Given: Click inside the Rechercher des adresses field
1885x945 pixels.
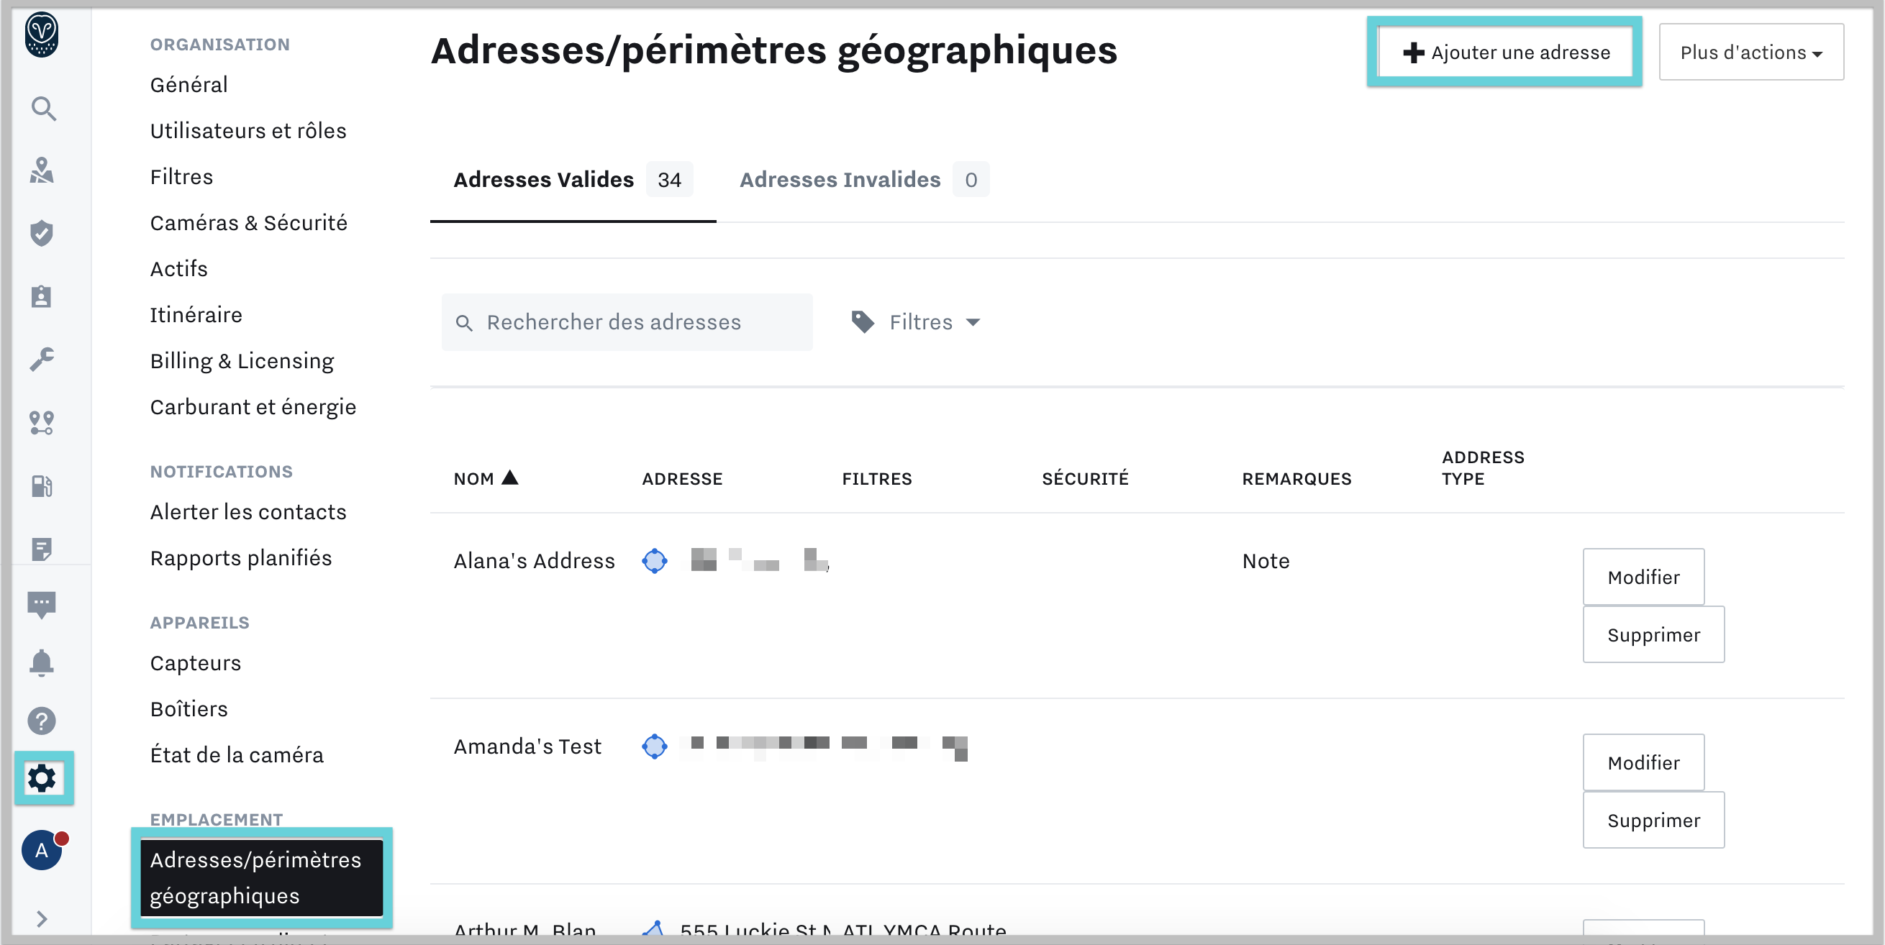Looking at the screenshot, I should pos(627,321).
